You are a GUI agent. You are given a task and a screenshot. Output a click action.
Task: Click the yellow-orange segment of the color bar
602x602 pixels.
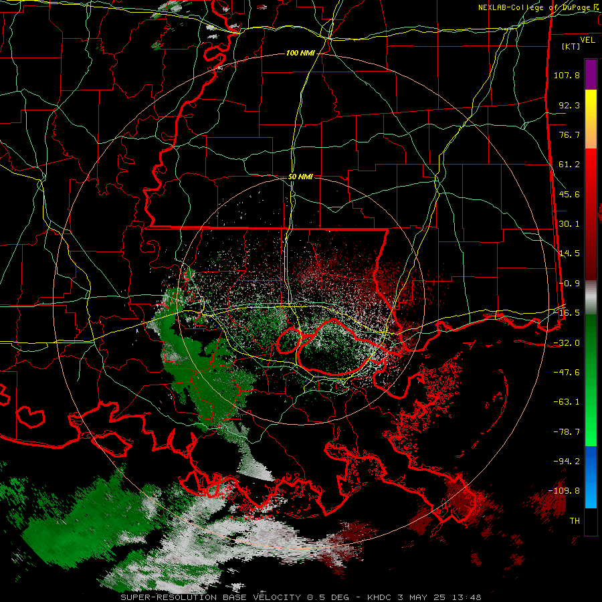(591, 119)
